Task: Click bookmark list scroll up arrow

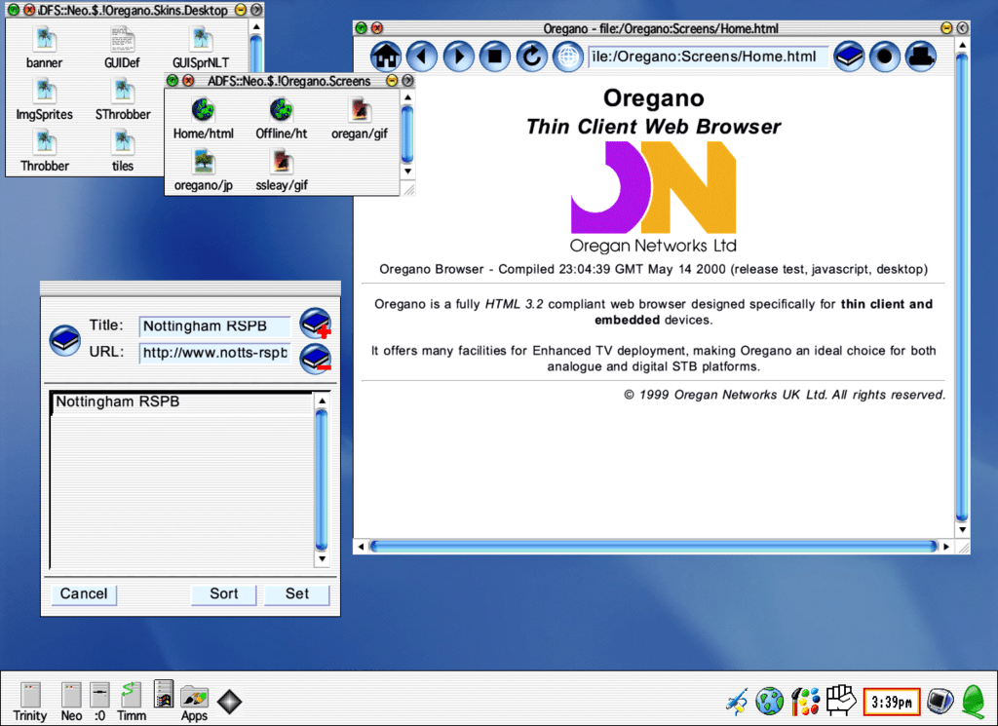Action: point(322,401)
